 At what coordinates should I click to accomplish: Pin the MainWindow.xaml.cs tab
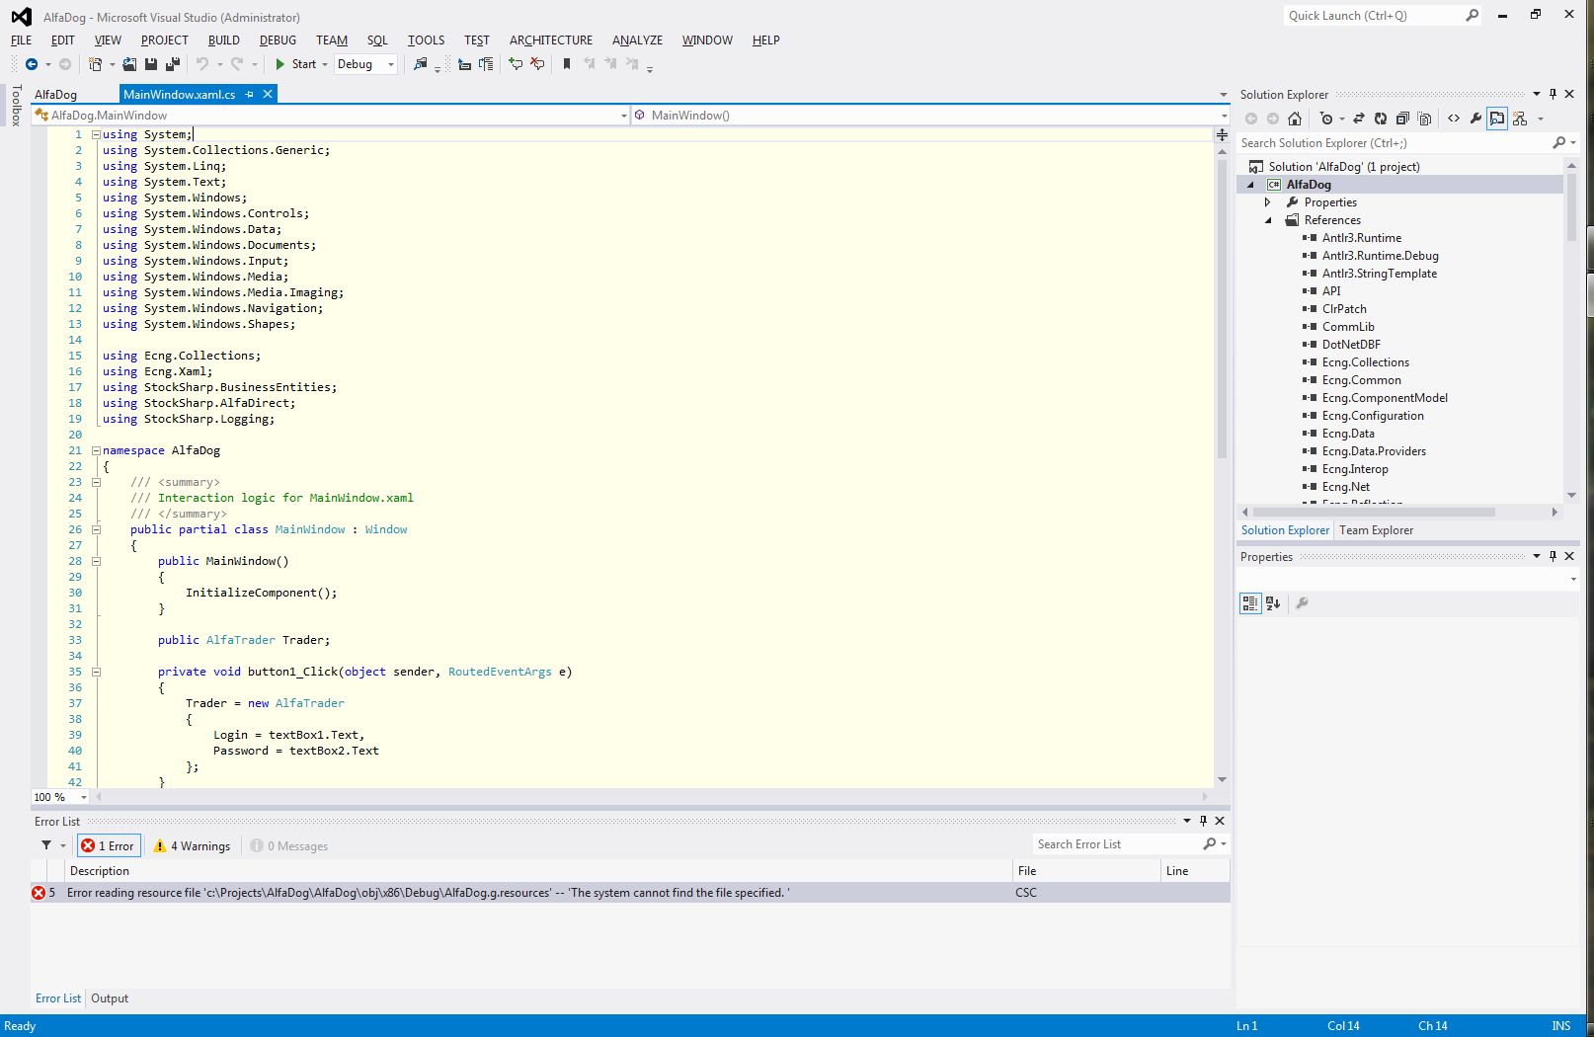click(x=249, y=94)
